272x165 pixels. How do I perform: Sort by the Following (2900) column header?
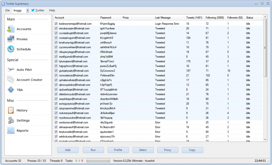(x=215, y=17)
